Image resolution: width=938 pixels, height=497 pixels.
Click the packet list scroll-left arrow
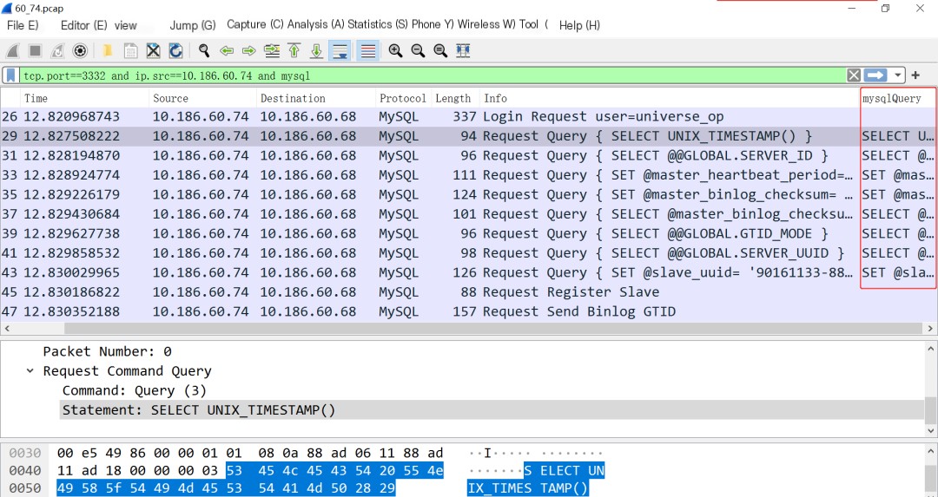point(7,329)
